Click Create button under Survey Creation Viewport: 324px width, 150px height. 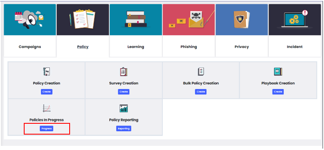(x=123, y=92)
